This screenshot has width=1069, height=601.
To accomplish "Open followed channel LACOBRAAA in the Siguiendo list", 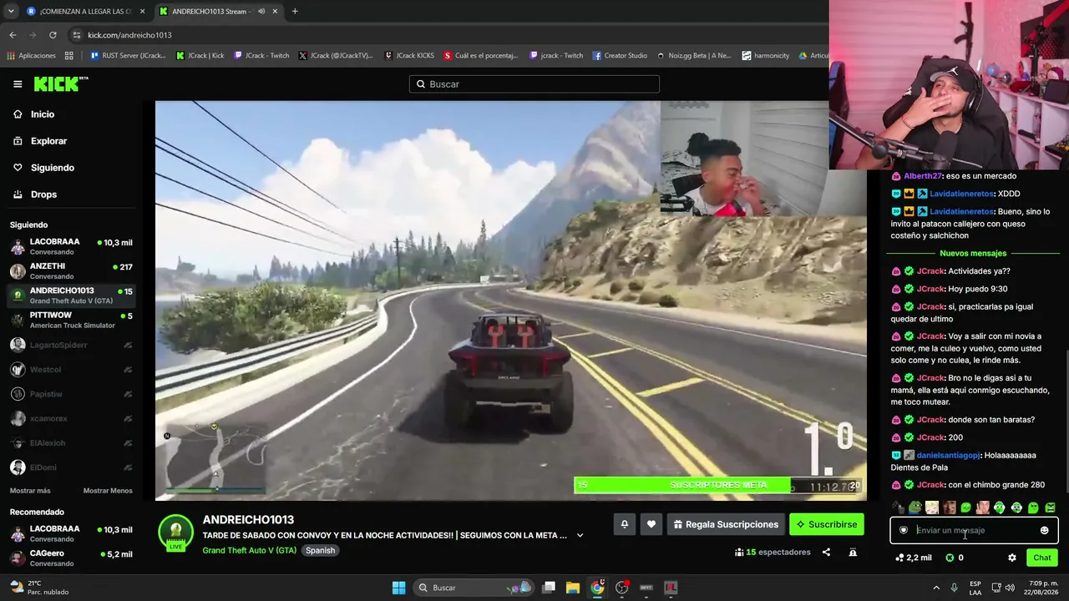I will [x=71, y=246].
